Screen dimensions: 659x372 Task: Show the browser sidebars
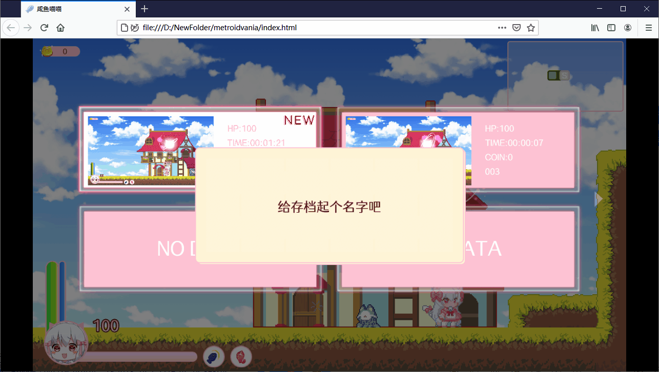611,28
